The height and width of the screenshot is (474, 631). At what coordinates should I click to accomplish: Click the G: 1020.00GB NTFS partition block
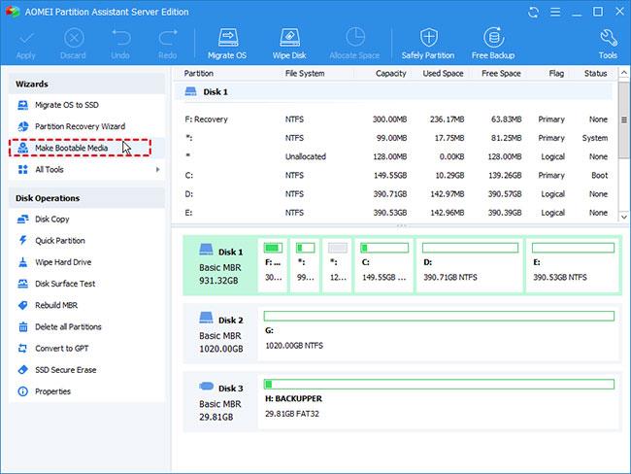pos(439,333)
